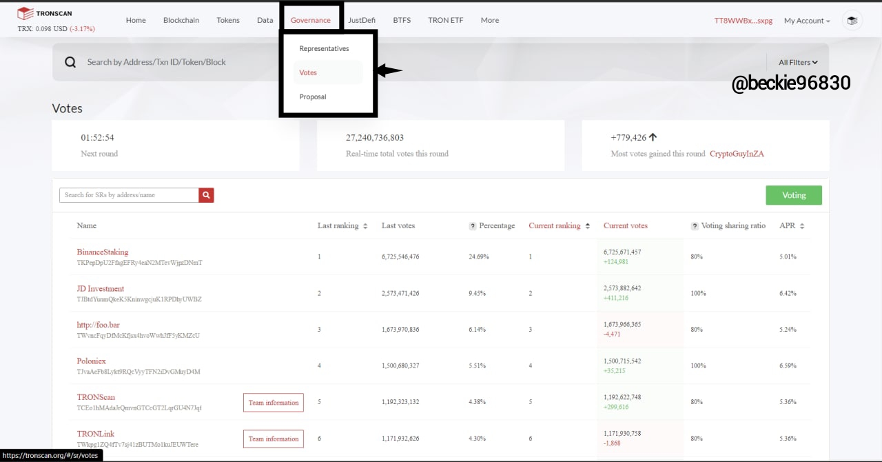This screenshot has height=462, width=882.
Task: Go to Home in the navigation
Action: pos(136,20)
